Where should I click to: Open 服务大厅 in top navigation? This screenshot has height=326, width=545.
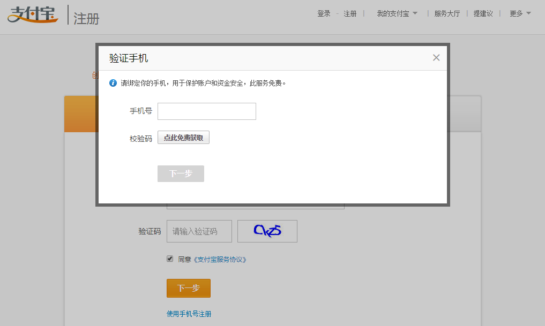447,13
